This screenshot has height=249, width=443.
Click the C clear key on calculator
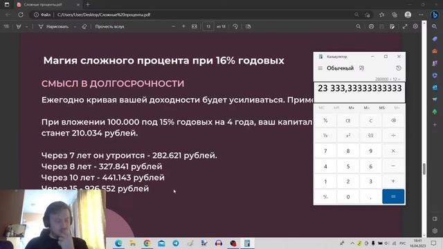(371, 120)
